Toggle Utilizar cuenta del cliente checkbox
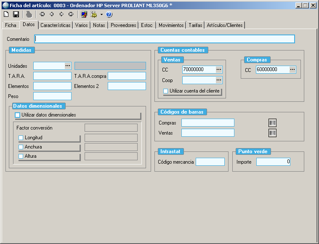 coord(166,91)
